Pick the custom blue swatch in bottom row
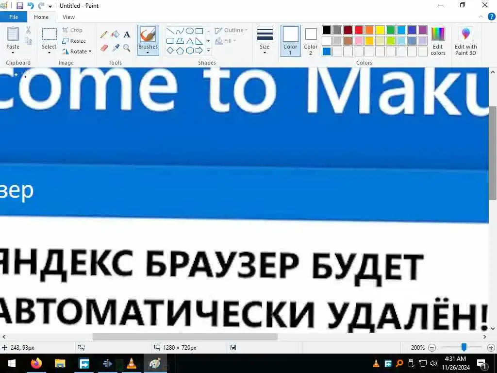The width and height of the screenshot is (497, 373). (327, 51)
